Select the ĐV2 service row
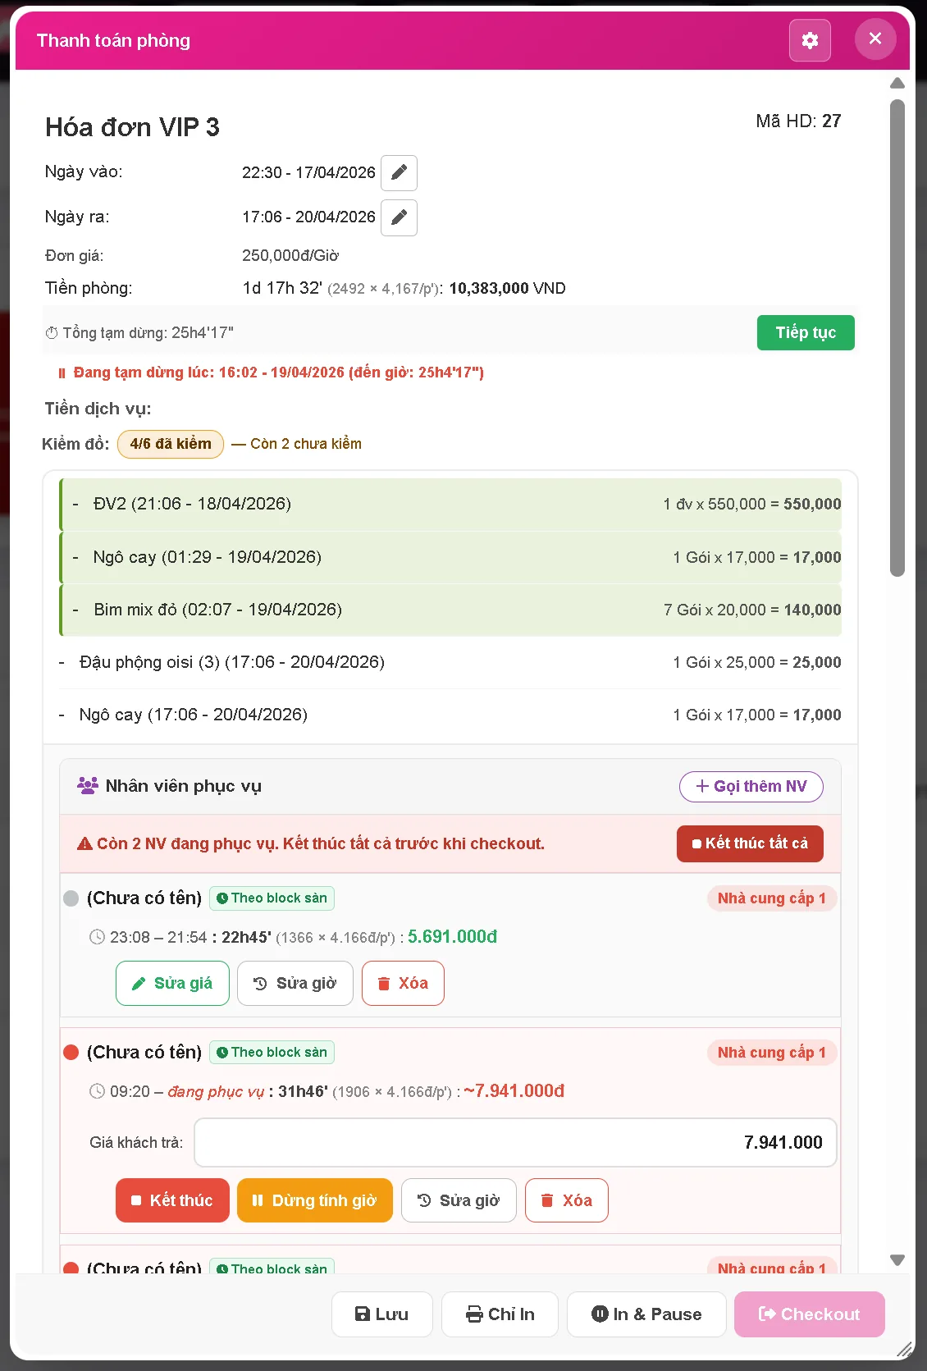This screenshot has width=927, height=1371. 450,504
